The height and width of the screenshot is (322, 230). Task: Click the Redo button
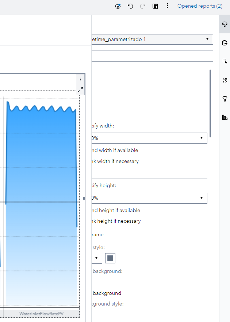point(142,6)
